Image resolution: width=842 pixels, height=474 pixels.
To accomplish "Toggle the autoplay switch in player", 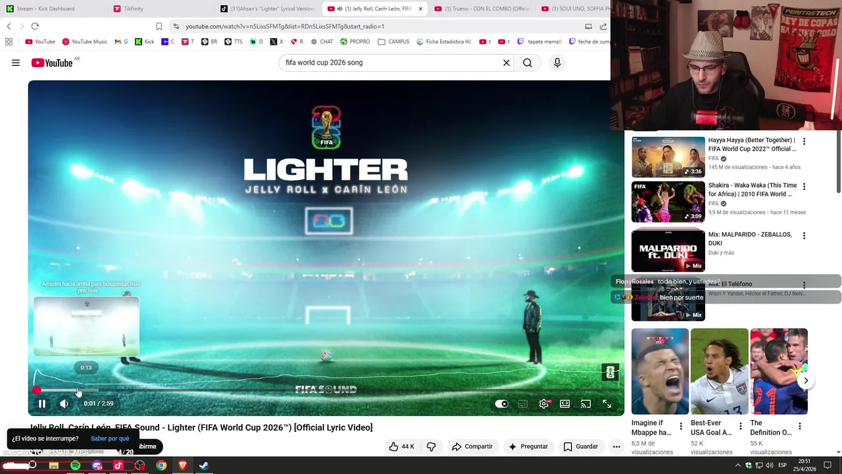I will point(501,404).
